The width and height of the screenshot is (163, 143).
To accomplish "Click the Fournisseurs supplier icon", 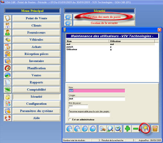I will tap(7, 33).
